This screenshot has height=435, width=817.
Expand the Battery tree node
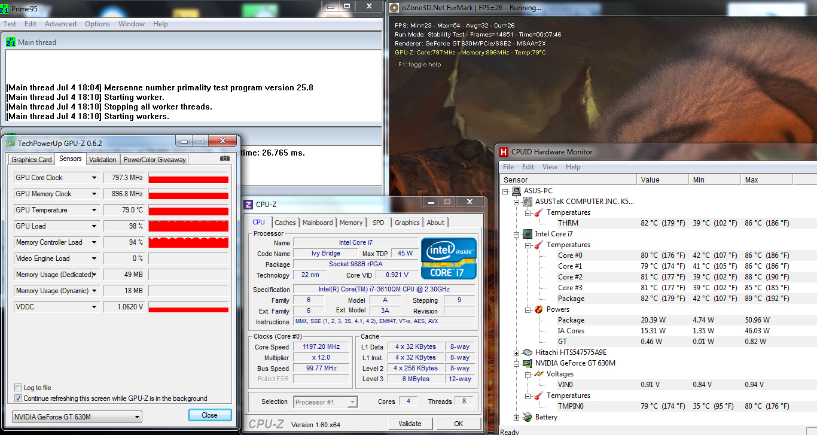tap(517, 417)
